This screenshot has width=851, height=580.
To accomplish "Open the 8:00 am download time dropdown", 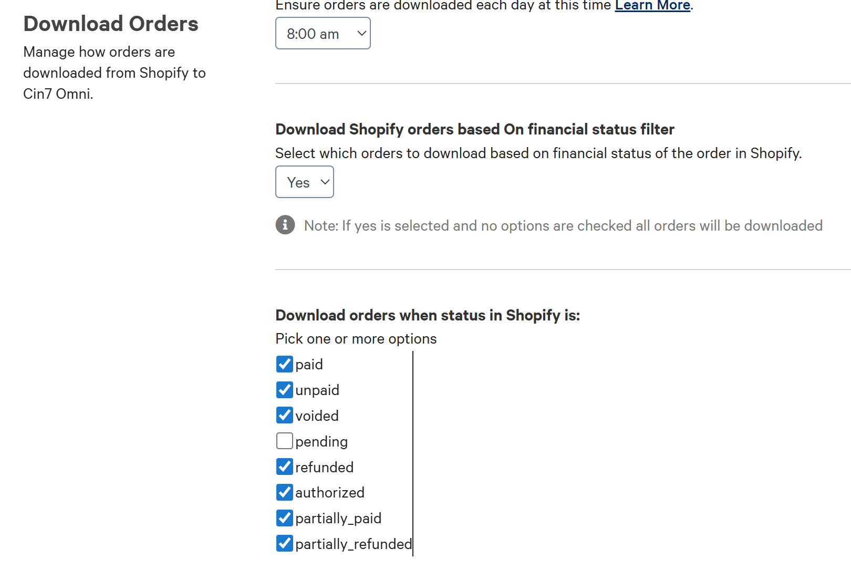I will [323, 34].
